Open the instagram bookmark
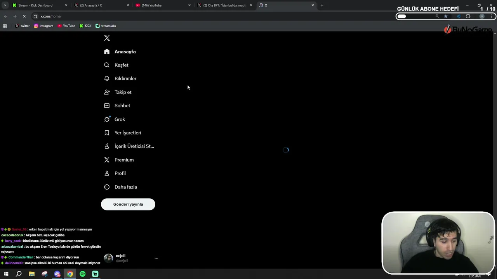Screen dimensions: 497x279 pos(43,26)
